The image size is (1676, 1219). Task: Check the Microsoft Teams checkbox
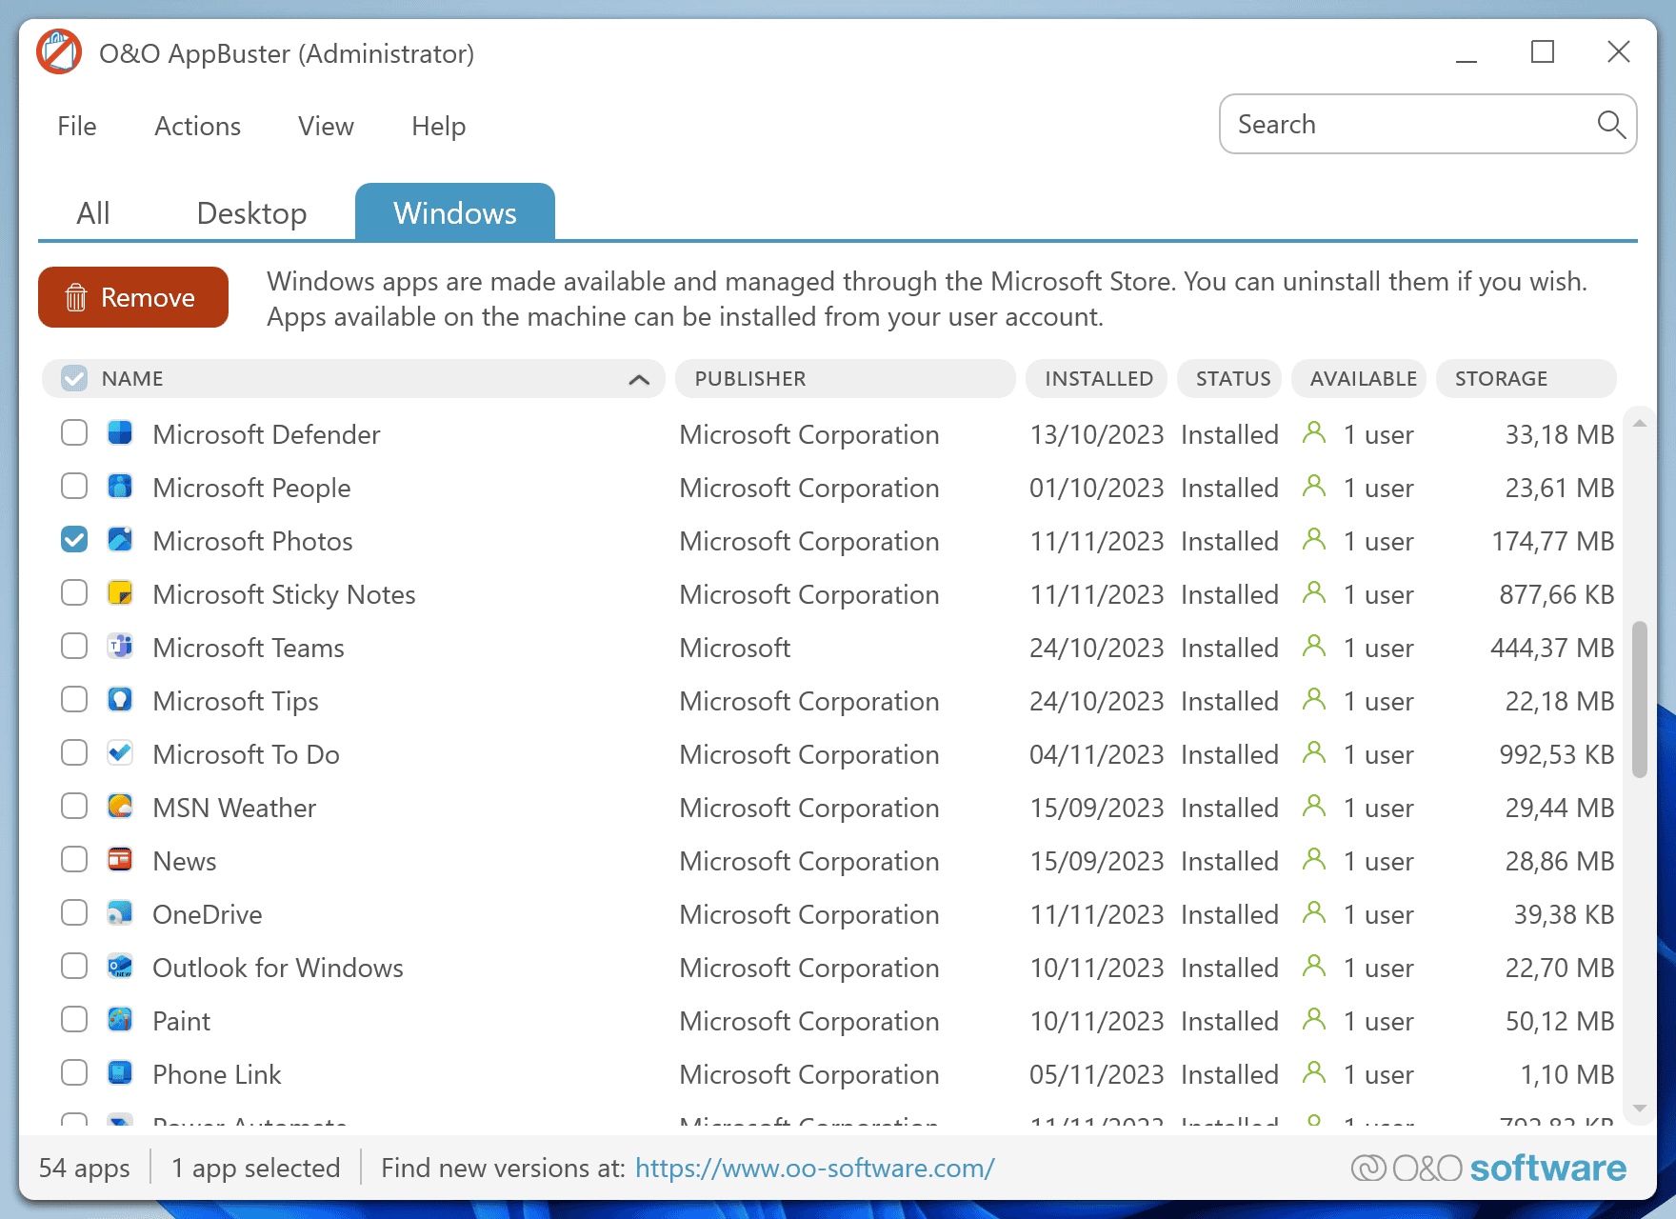click(x=74, y=647)
